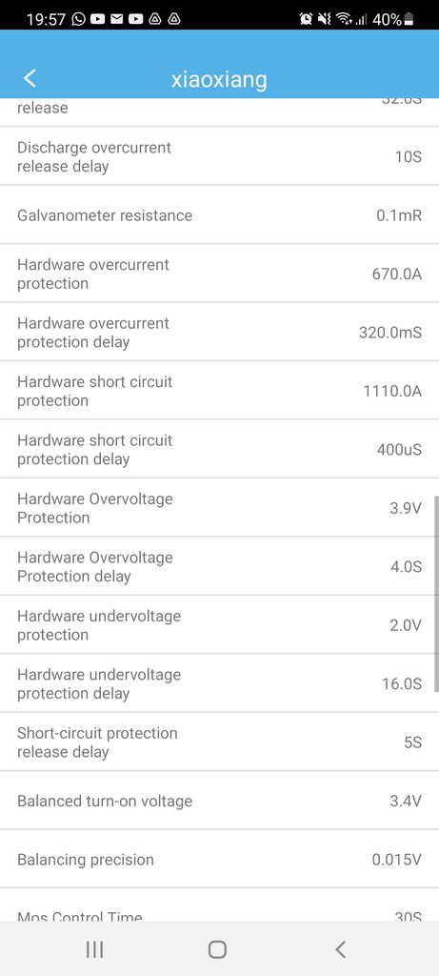Change Hardware Overvoltage Protection 3.9V value
The width and height of the screenshot is (439, 976).
pos(219,508)
